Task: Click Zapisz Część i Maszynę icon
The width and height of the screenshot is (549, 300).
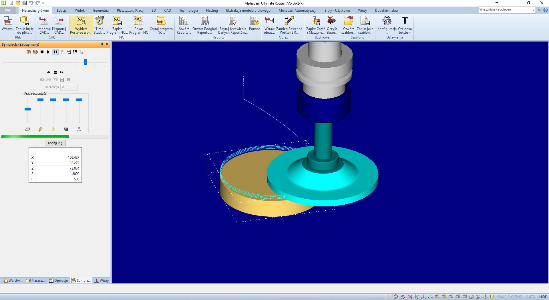Action: (316, 25)
